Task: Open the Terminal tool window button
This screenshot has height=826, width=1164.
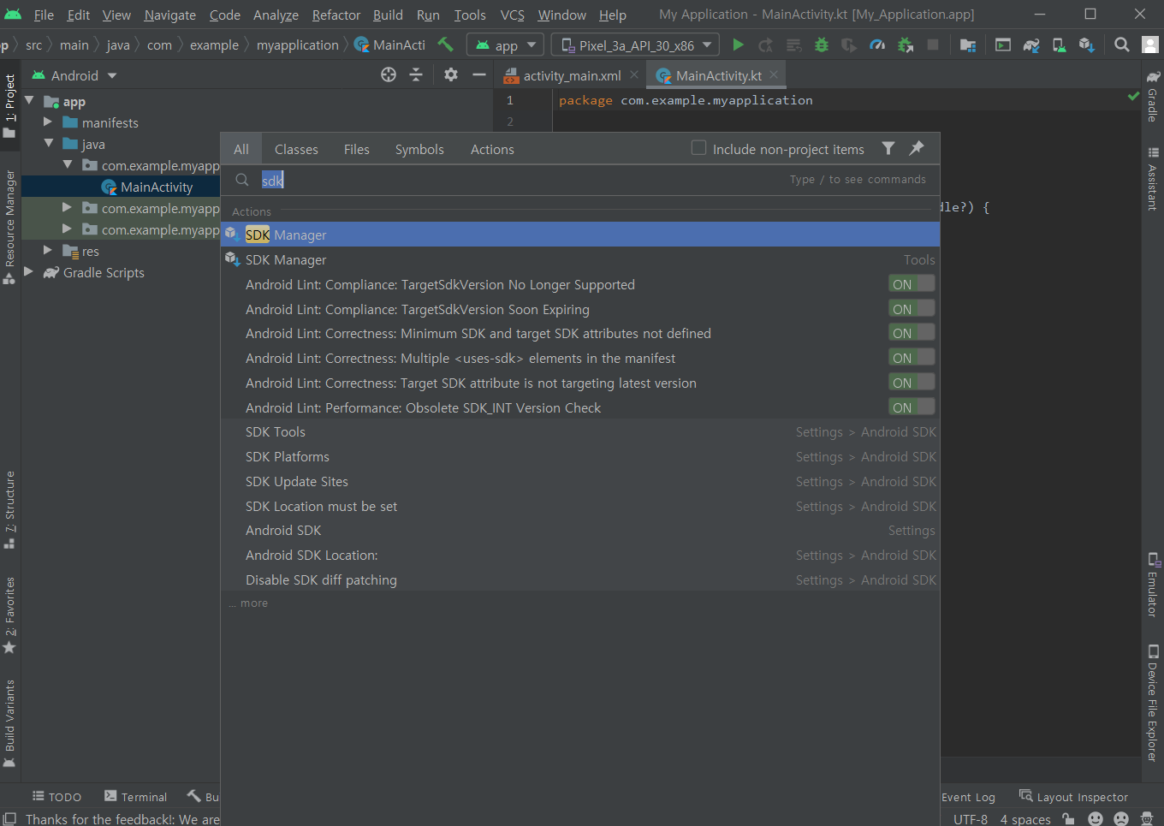Action: (x=135, y=796)
